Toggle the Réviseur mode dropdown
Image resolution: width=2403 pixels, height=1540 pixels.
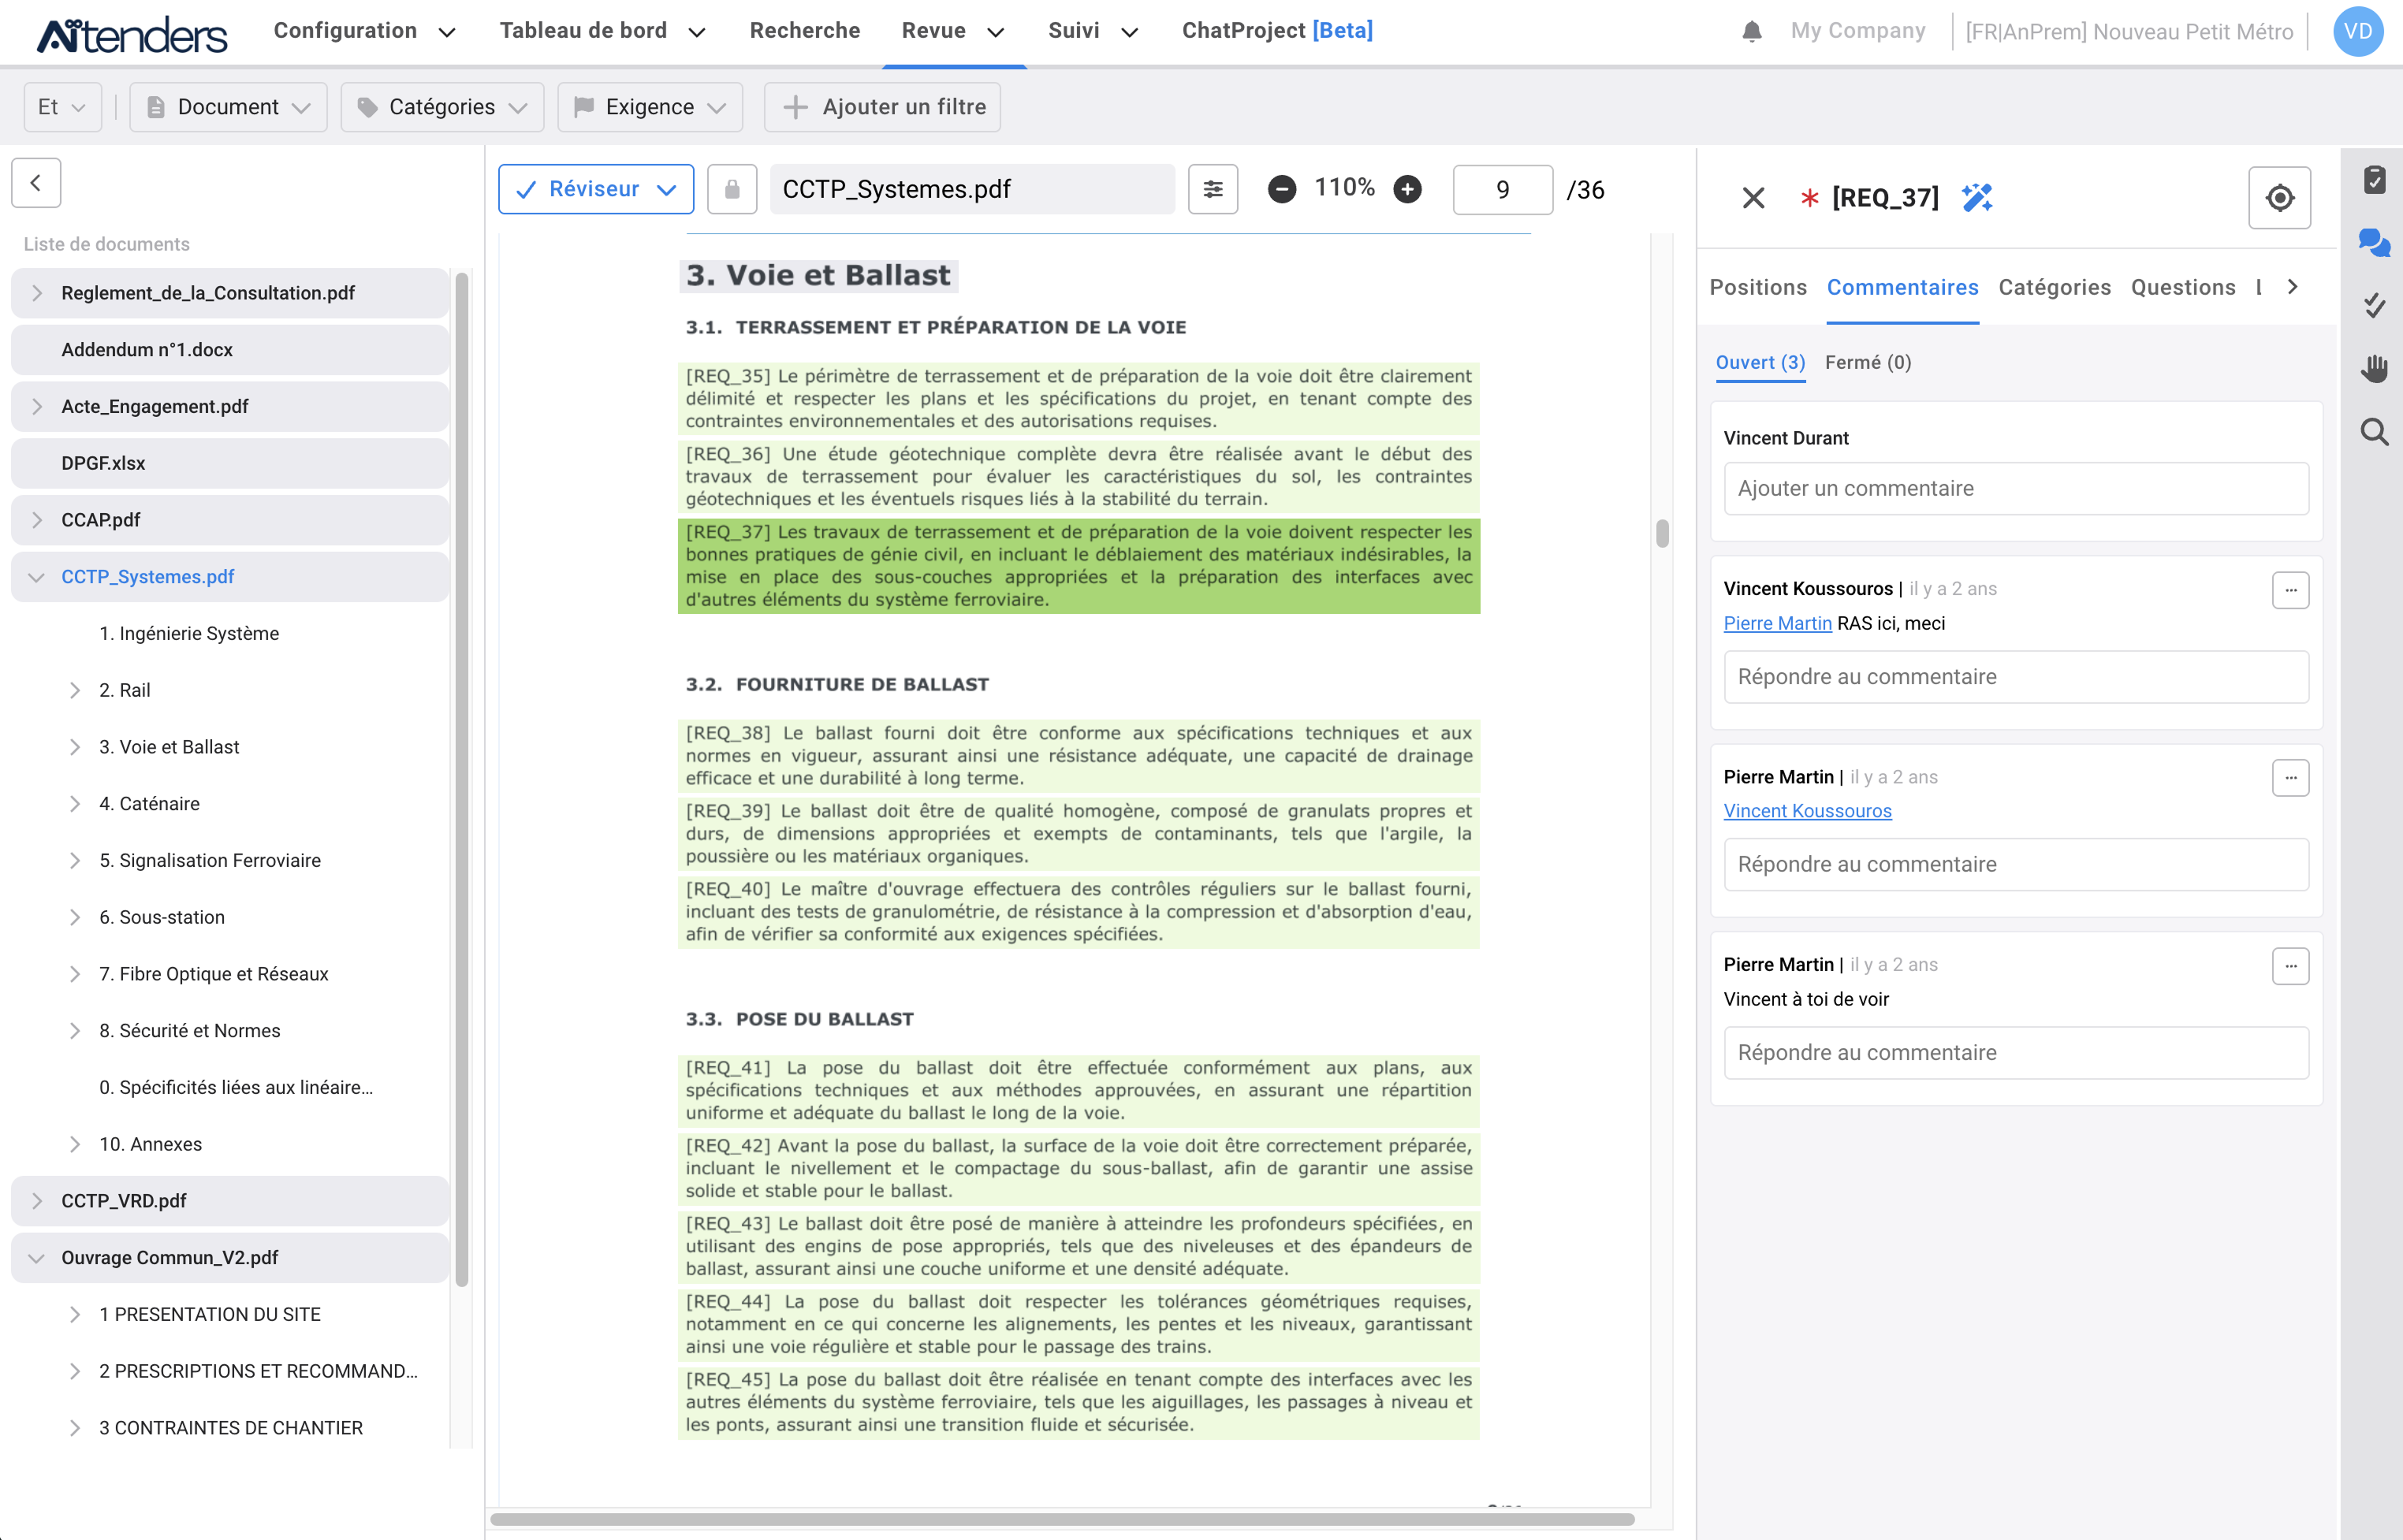coord(596,189)
